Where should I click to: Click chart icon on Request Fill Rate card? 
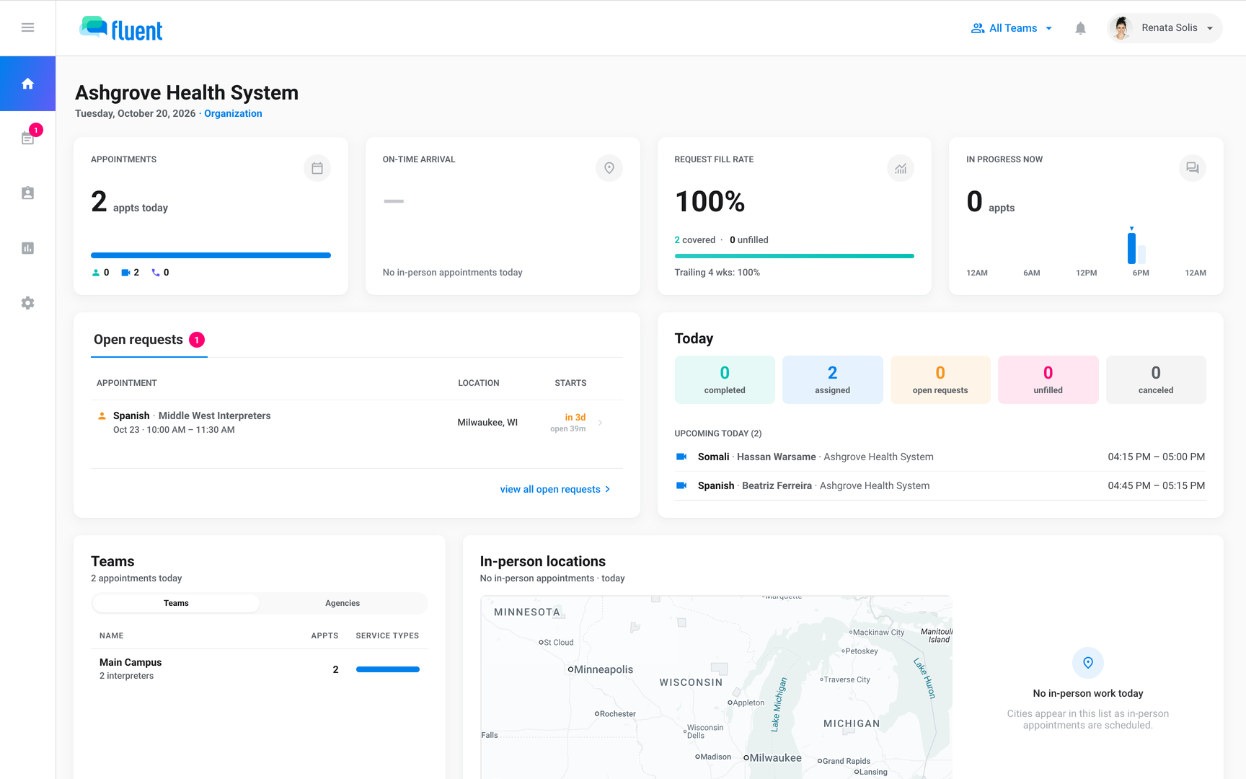point(901,168)
